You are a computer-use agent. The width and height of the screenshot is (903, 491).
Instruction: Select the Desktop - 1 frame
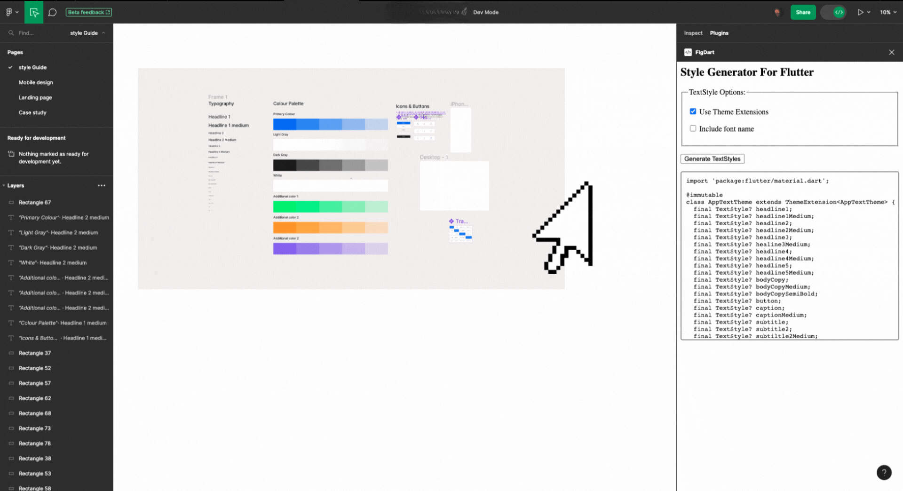454,186
